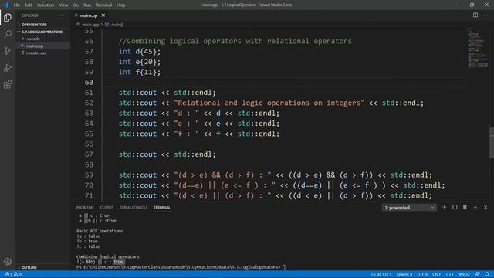Open the Selection menu
This screenshot has height=278, width=494.
[46, 5]
